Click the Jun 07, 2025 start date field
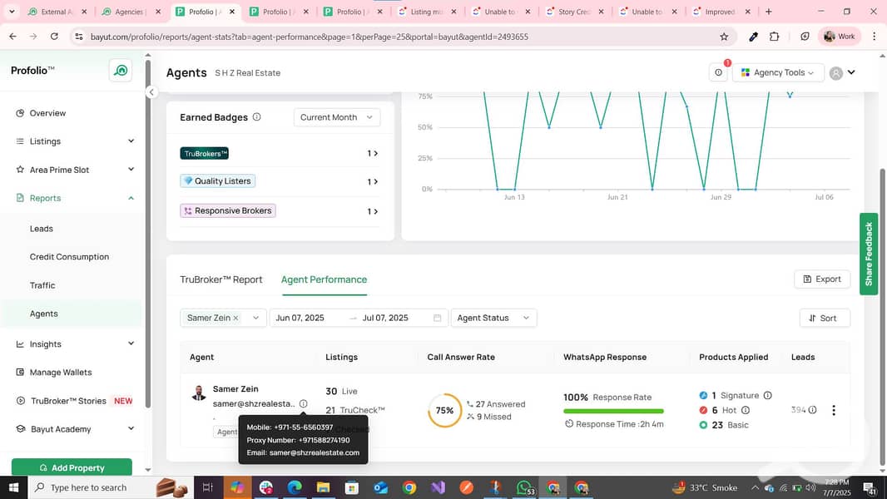 point(300,319)
